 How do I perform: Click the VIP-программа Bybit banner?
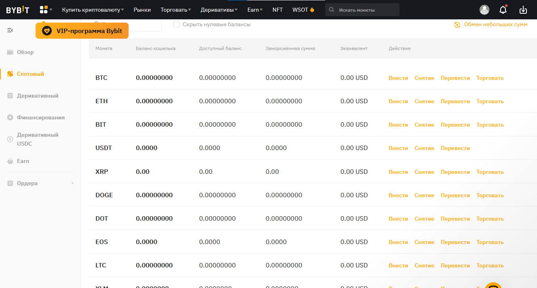[x=82, y=31]
